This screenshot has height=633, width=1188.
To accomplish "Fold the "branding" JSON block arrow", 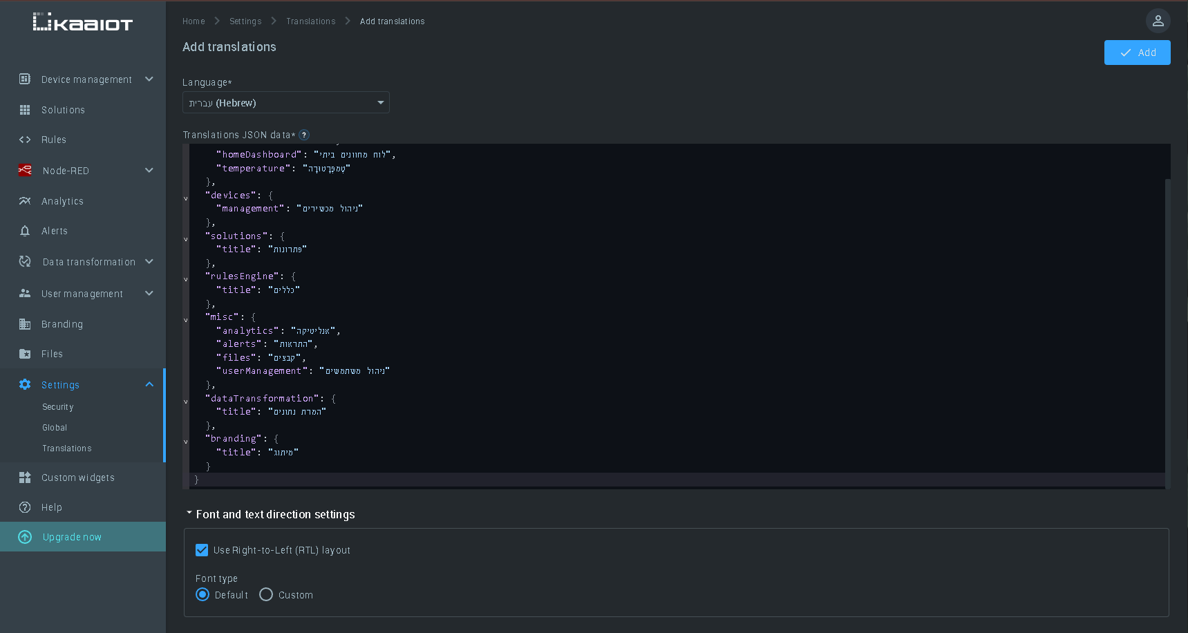I will (186, 441).
